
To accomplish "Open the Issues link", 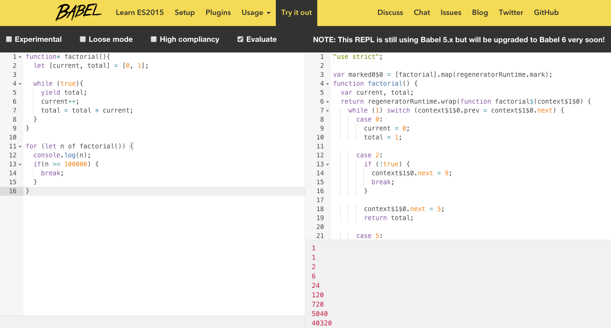I will (x=451, y=12).
